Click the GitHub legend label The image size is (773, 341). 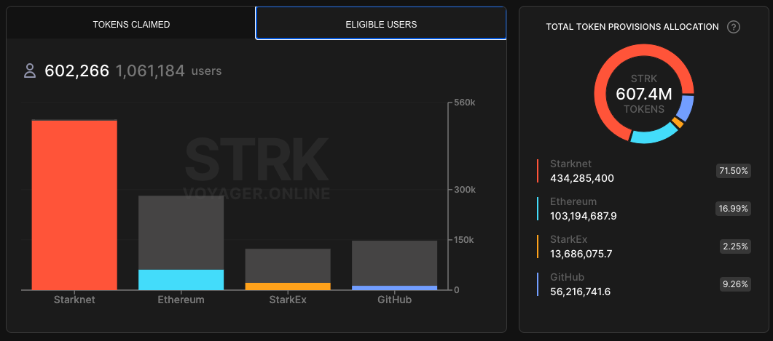click(567, 277)
